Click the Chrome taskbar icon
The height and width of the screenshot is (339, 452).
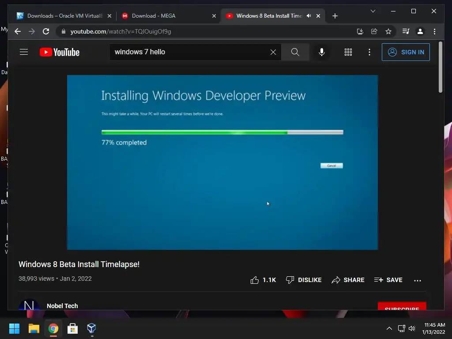tap(53, 328)
